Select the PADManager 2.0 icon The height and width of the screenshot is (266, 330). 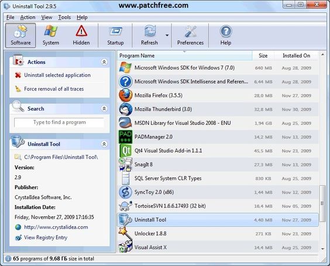click(125, 137)
